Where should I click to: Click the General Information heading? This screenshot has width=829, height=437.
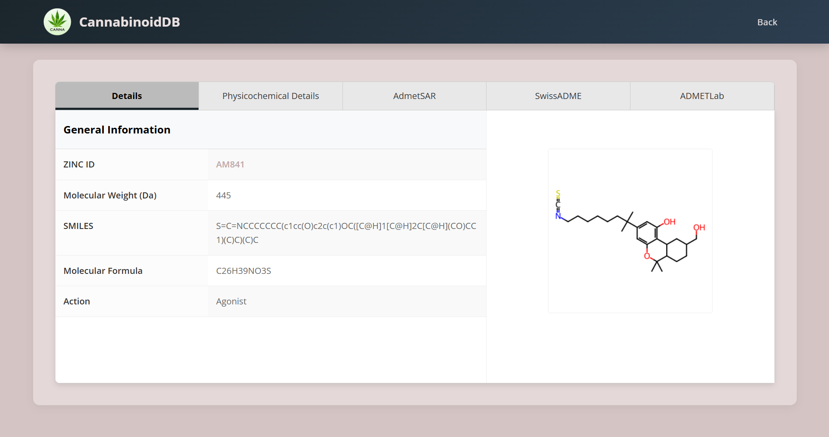pyautogui.click(x=117, y=130)
